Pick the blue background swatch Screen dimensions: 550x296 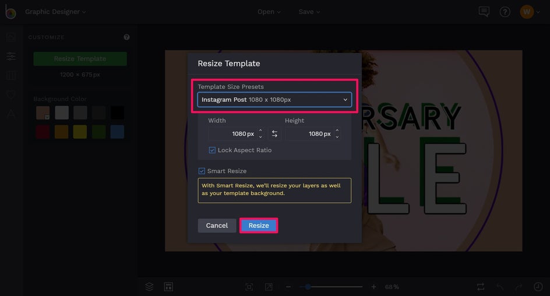tap(117, 132)
